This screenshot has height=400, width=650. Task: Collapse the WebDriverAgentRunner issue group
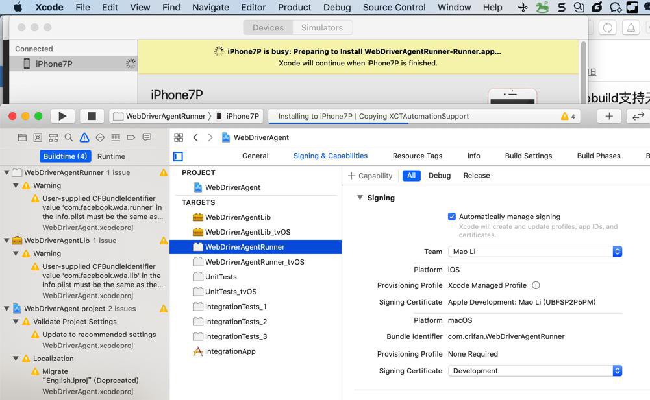(6, 172)
